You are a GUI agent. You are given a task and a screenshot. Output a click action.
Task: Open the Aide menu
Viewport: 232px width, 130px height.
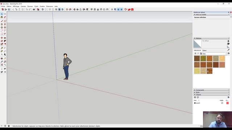(x=56, y=6)
